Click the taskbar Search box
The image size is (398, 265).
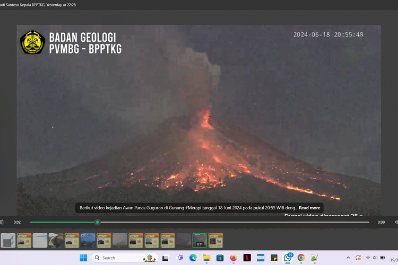click(125, 258)
